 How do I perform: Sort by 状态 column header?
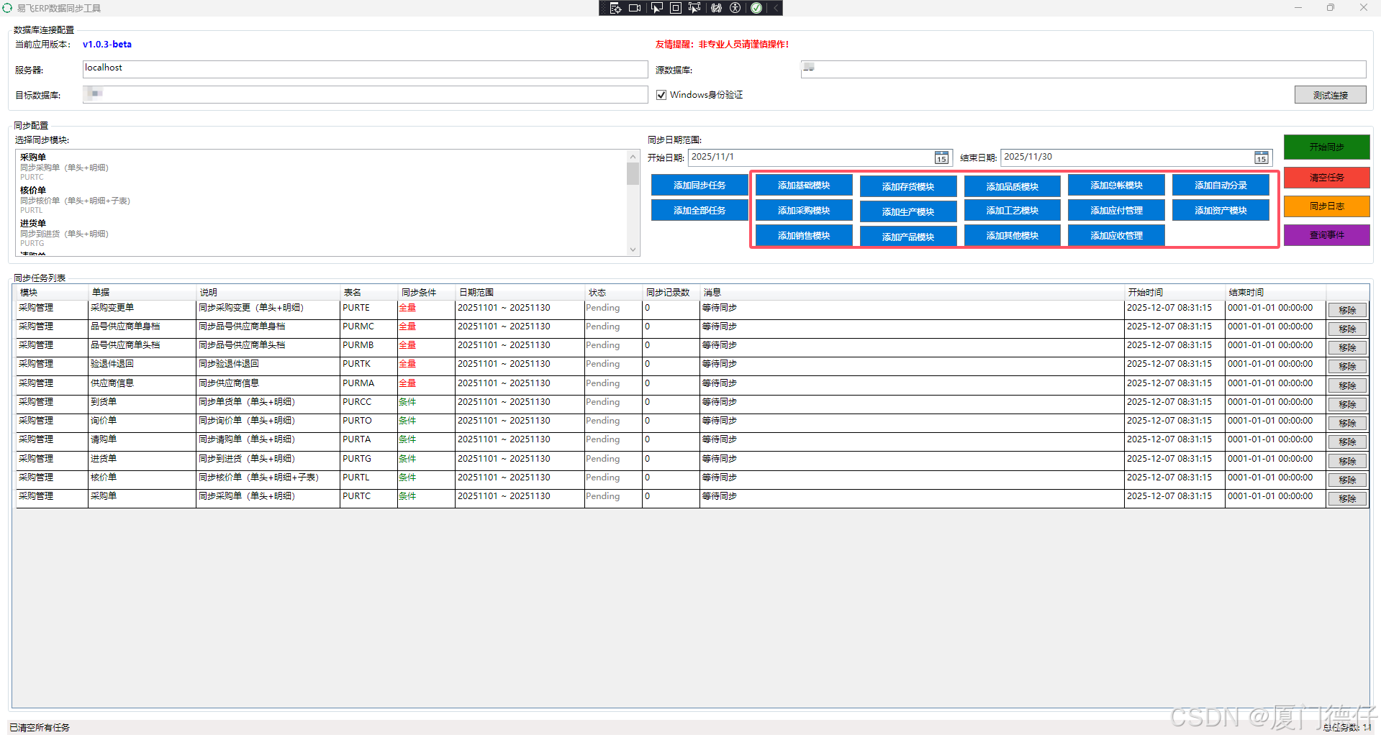(613, 292)
